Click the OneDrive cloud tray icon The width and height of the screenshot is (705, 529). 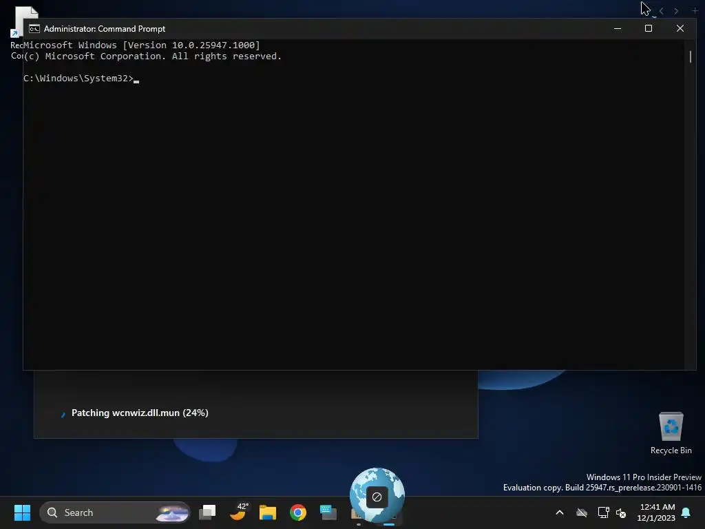[582, 512]
